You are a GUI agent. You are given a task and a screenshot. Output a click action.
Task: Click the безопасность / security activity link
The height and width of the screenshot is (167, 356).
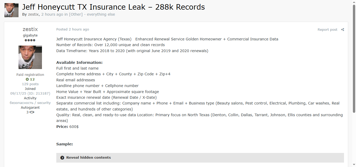pyautogui.click(x=30, y=103)
